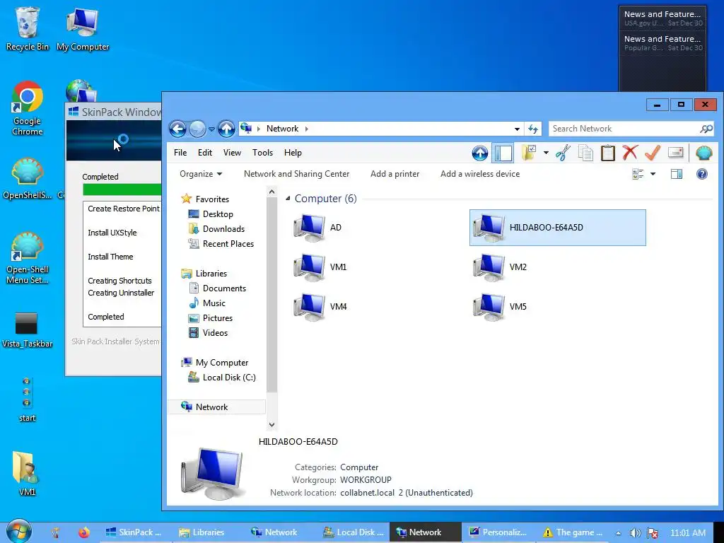Click the envelope Email toolbar icon
724x543 pixels.
(x=675, y=153)
